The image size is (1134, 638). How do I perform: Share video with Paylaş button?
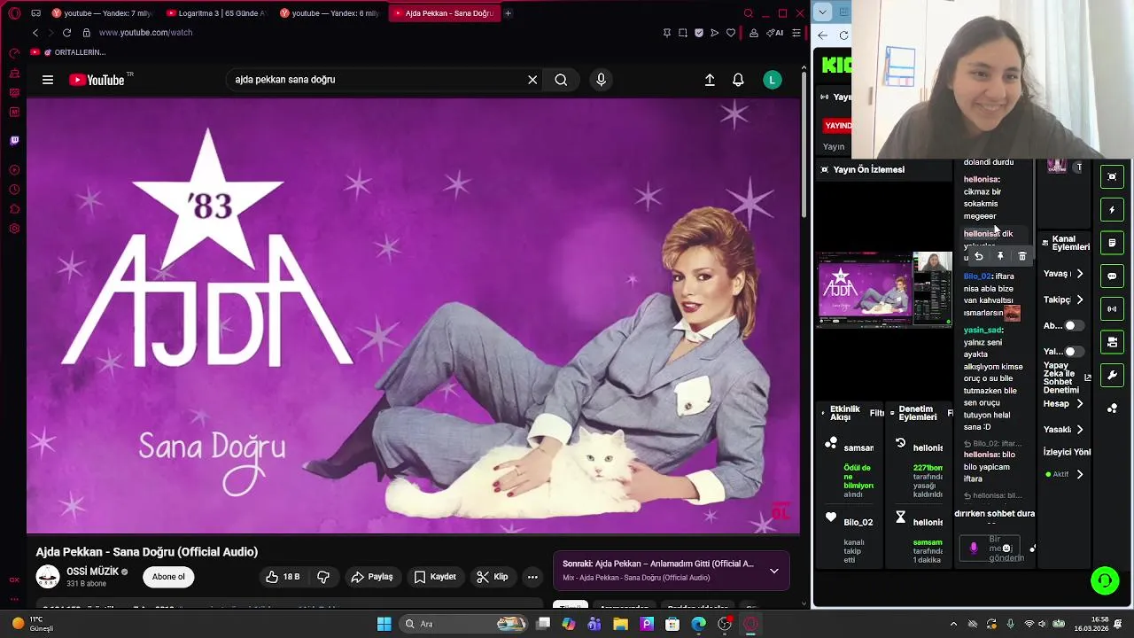click(372, 577)
